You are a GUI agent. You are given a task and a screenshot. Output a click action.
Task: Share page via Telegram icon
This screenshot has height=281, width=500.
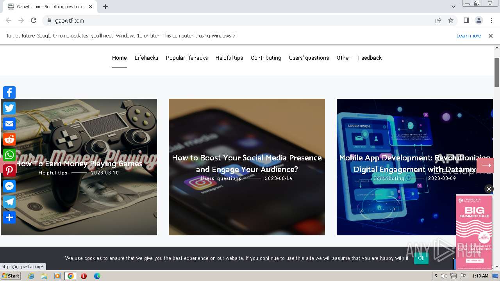pos(9,202)
